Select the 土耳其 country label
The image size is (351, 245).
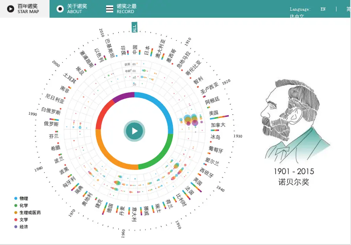pos(70,78)
